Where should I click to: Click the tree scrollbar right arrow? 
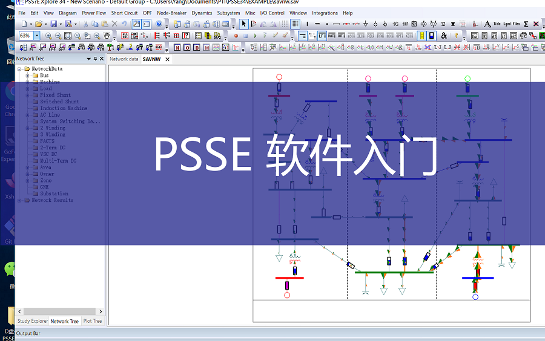pyautogui.click(x=101, y=311)
